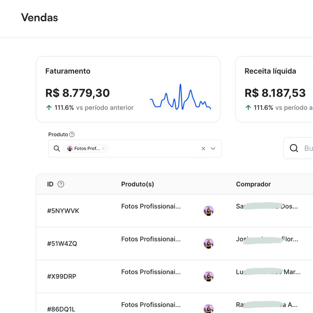Open the product thumbnail for order #5NYWVK

click(209, 211)
